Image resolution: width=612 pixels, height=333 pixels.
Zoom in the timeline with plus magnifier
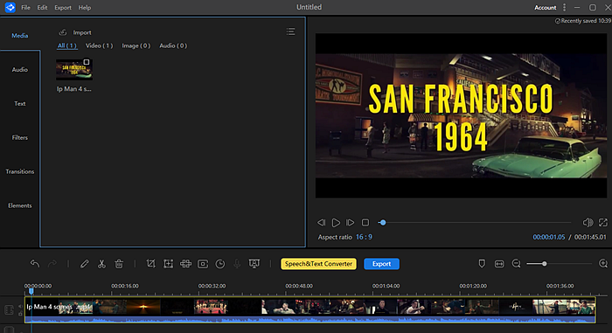click(603, 264)
